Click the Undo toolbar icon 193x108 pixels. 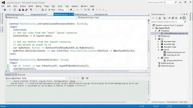pos(31,10)
